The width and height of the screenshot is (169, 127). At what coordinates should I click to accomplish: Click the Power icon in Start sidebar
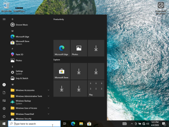click(4, 117)
